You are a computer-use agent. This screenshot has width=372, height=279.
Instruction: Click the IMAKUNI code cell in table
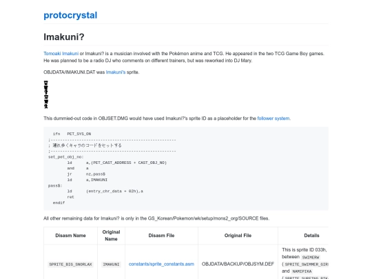click(111, 265)
